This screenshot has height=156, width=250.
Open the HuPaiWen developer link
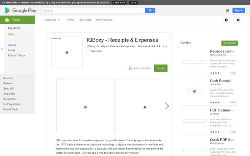[215, 84]
